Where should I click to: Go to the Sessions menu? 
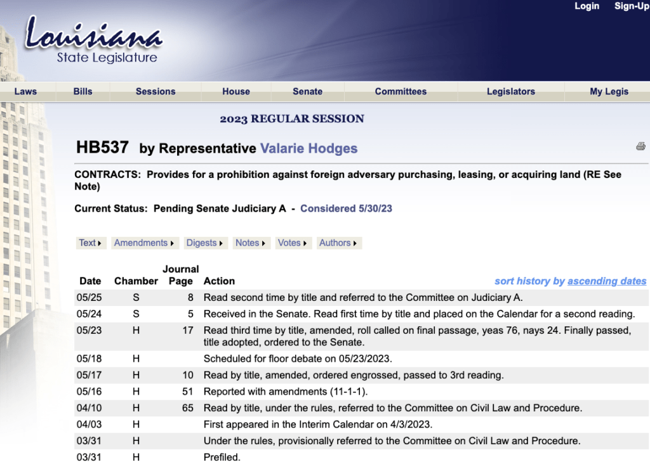(x=156, y=91)
